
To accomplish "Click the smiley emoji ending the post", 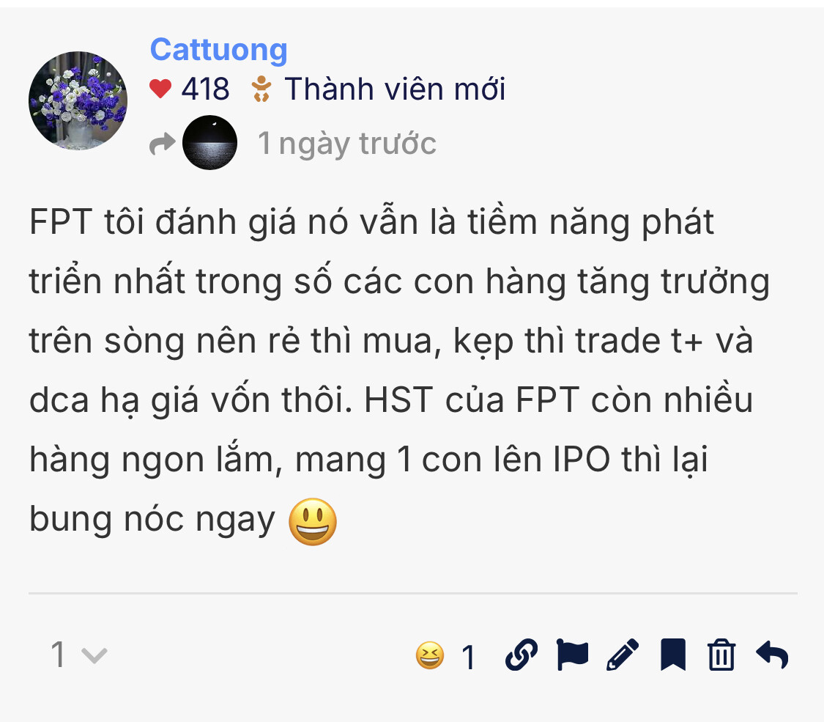I will (313, 522).
